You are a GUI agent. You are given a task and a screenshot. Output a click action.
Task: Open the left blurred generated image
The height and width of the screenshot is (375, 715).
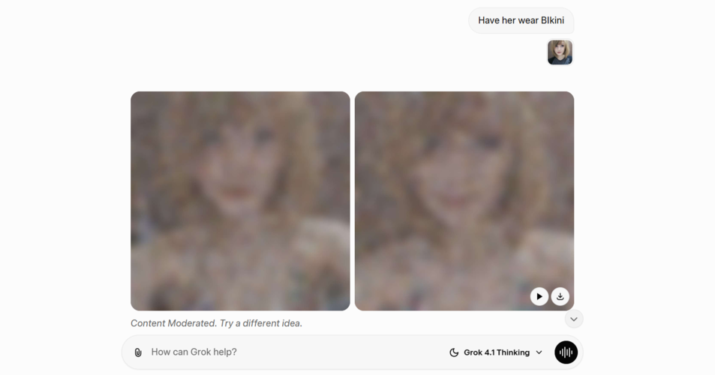[x=240, y=201]
